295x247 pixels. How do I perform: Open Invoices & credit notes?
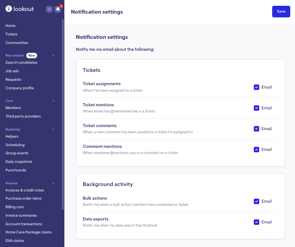point(25,190)
